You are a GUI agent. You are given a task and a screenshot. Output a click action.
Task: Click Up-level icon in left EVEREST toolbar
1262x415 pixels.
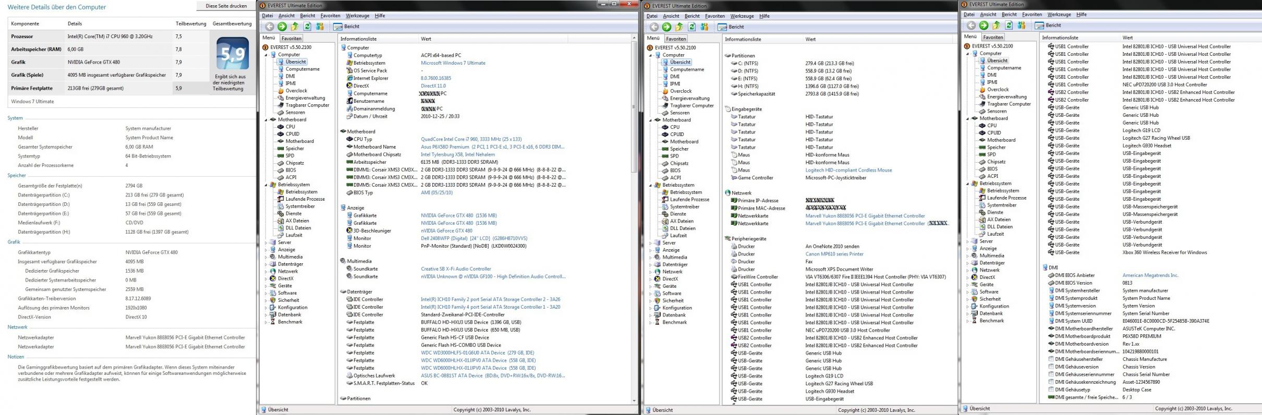[295, 27]
